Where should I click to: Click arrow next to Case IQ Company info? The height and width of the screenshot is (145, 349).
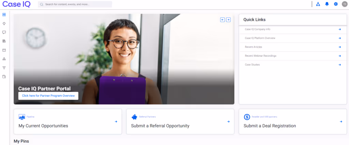pos(340,29)
